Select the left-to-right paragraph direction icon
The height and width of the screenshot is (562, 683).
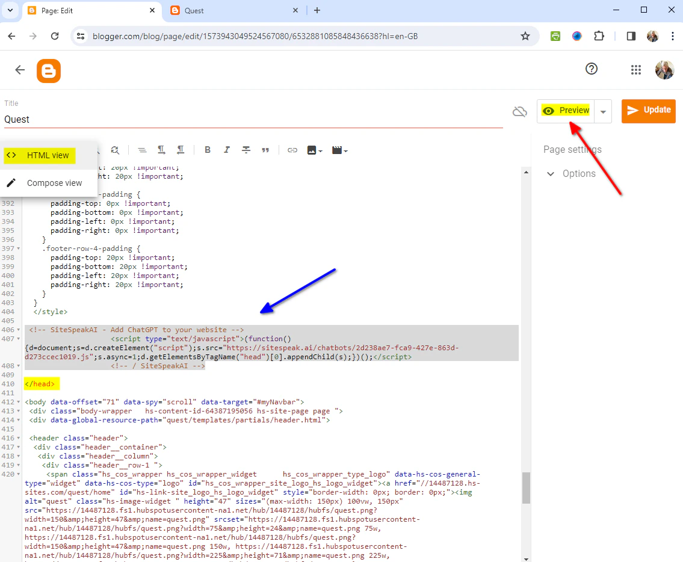(161, 149)
